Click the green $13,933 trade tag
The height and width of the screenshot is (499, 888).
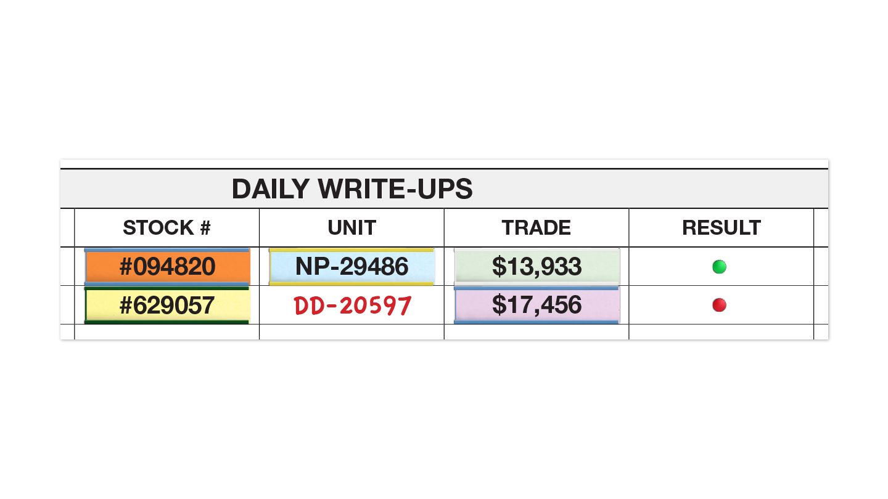[x=536, y=267]
